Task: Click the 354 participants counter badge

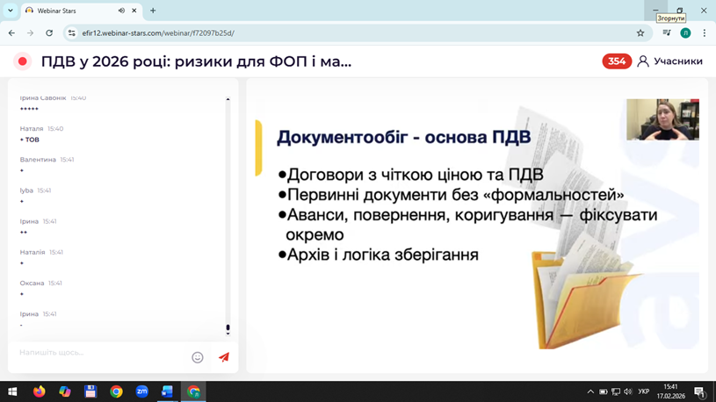Action: click(x=616, y=61)
